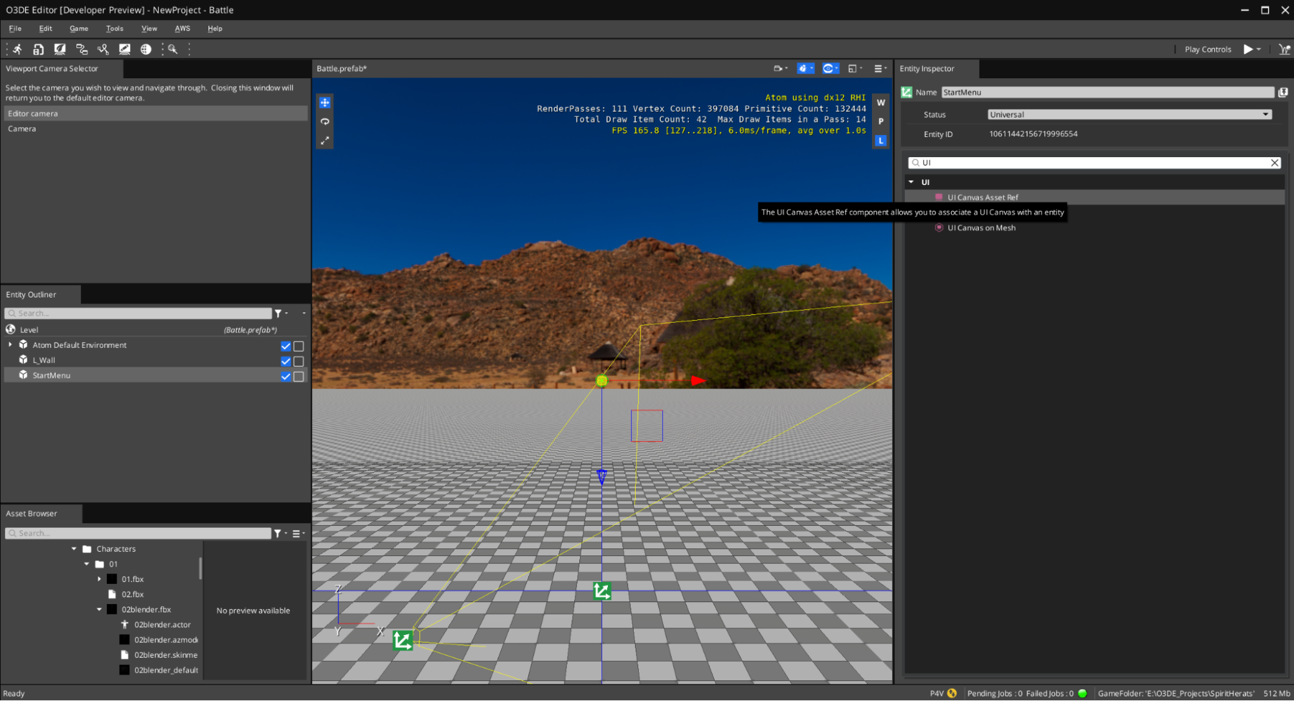Click the magnifier cursor toolbar icon
This screenshot has height=701, width=1294.
click(173, 49)
